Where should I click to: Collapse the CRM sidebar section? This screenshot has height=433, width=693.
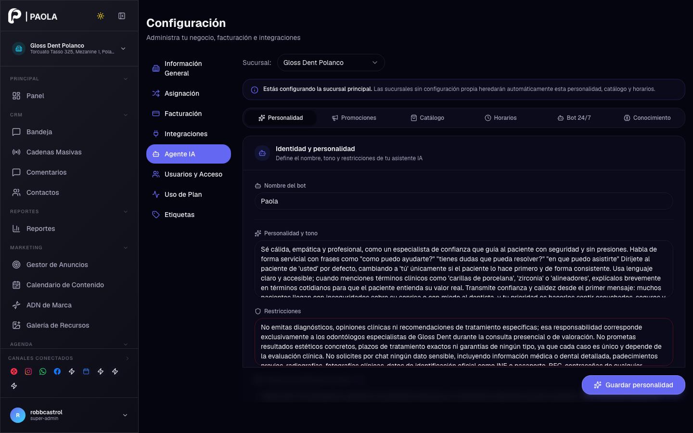pos(126,115)
